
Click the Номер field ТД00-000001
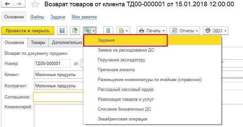52,64
